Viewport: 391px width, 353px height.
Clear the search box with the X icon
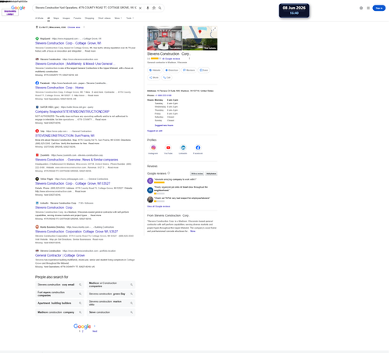(140, 8)
